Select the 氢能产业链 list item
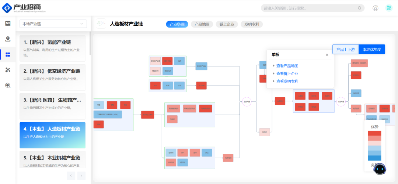The height and width of the screenshot is (184, 398). tap(53, 48)
